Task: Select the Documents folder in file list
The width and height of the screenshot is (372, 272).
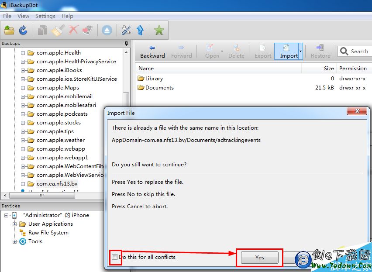Action: point(155,88)
